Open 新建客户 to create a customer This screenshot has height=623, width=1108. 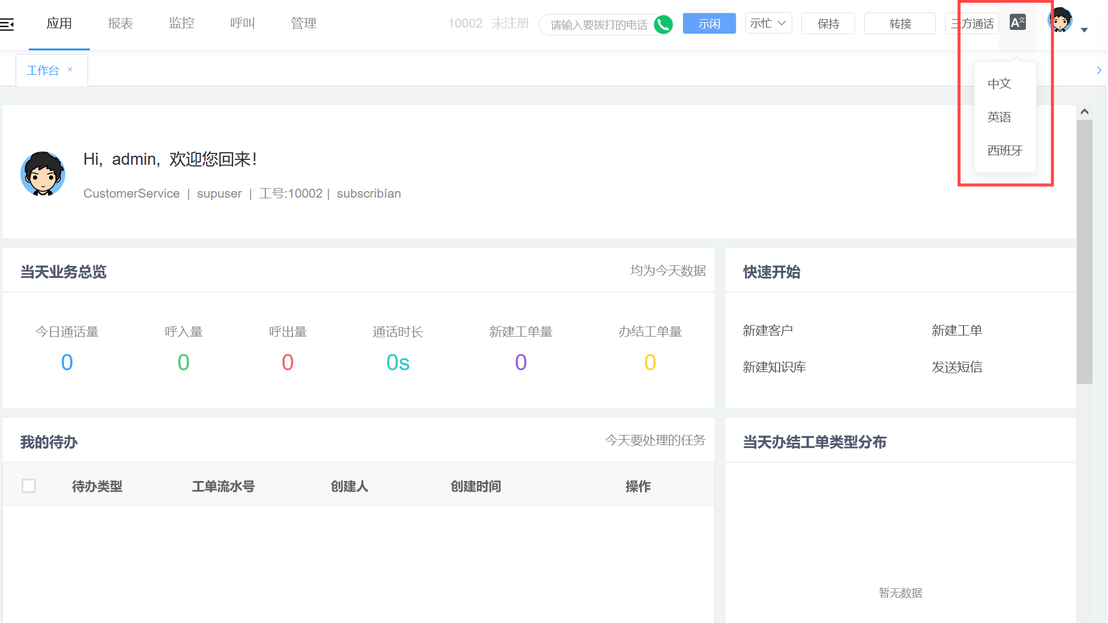click(x=767, y=330)
